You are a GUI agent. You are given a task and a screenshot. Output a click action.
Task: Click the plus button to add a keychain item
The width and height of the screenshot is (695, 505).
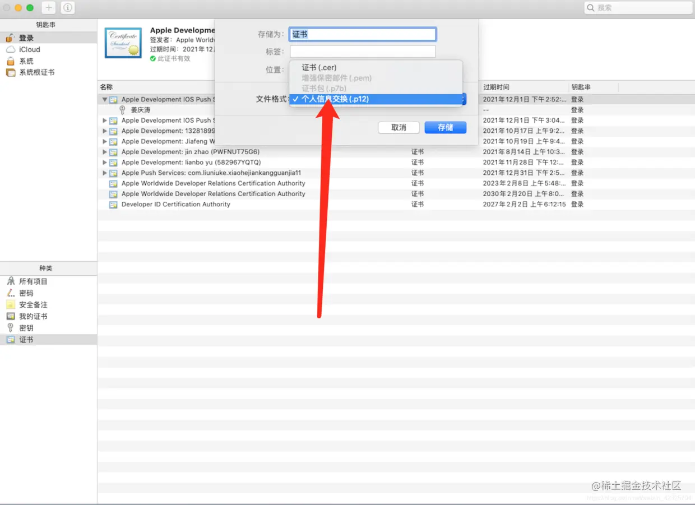[49, 8]
